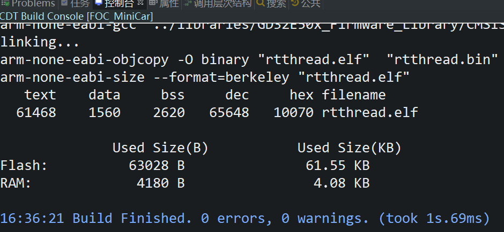This screenshot has width=504, height=232.
Task: Click the rtthread.elf filename in size output
Action: pyautogui.click(x=369, y=112)
